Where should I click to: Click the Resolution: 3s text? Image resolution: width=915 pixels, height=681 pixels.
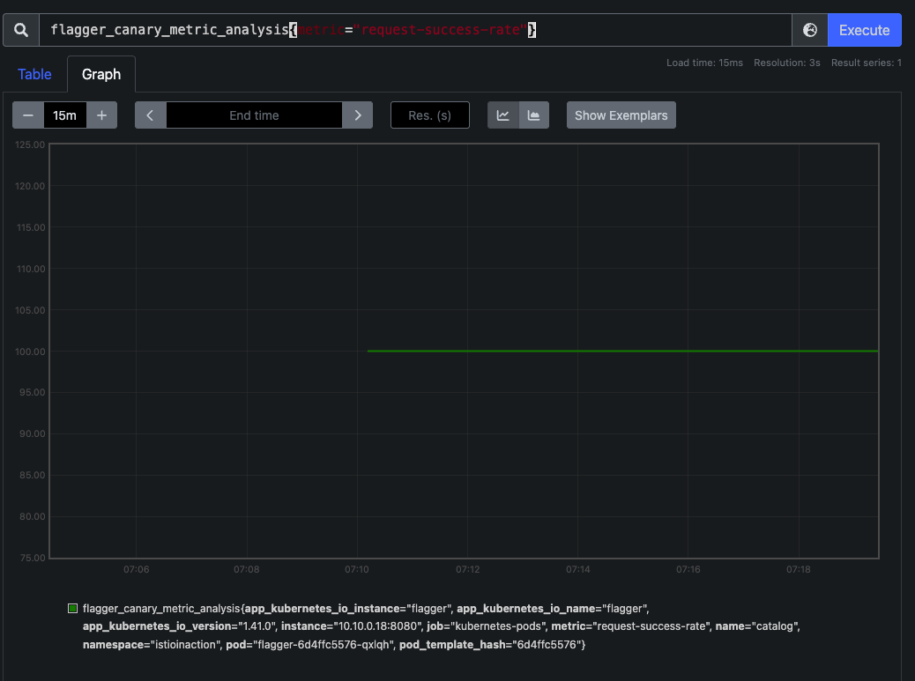pos(786,63)
